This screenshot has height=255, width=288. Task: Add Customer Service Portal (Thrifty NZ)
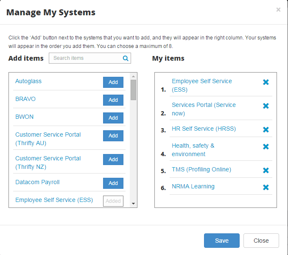coord(113,159)
